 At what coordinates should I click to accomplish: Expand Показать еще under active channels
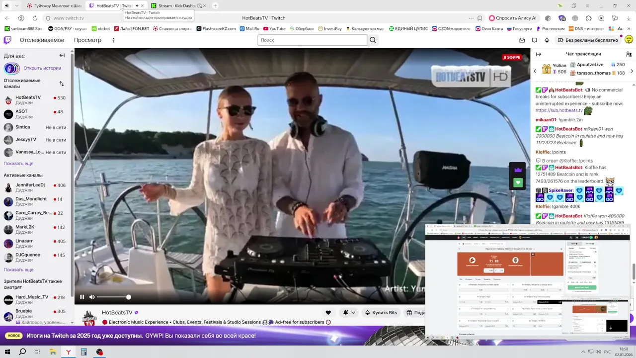click(19, 269)
